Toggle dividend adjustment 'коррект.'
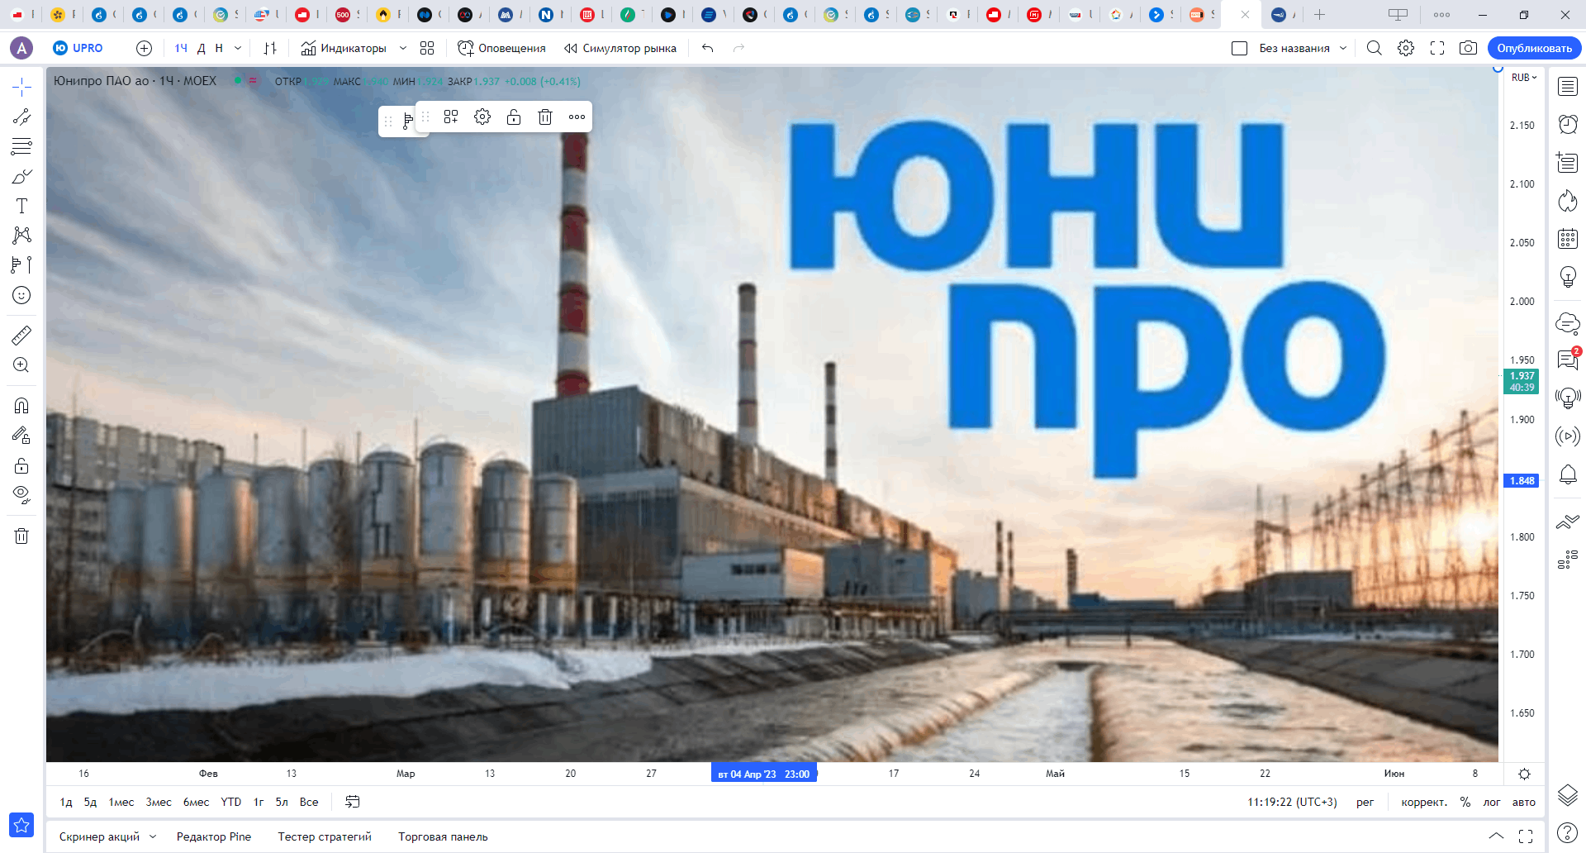Image resolution: width=1586 pixels, height=853 pixels. click(1424, 802)
